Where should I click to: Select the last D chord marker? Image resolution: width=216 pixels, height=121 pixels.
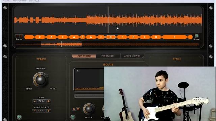click(156, 37)
